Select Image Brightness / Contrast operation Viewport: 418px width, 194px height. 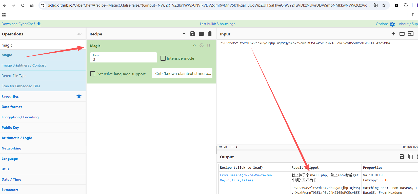[43, 65]
